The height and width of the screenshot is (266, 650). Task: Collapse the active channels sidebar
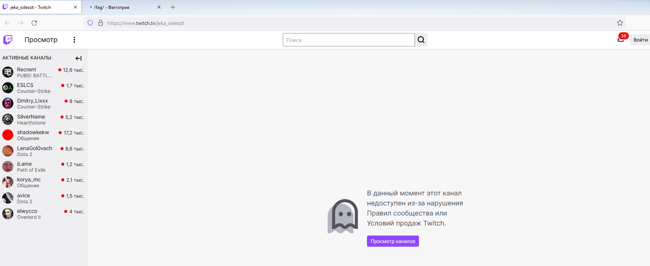[x=78, y=58]
